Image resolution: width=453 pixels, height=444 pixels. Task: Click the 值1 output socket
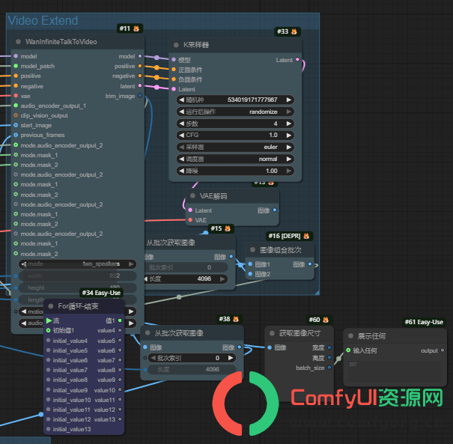pos(120,320)
